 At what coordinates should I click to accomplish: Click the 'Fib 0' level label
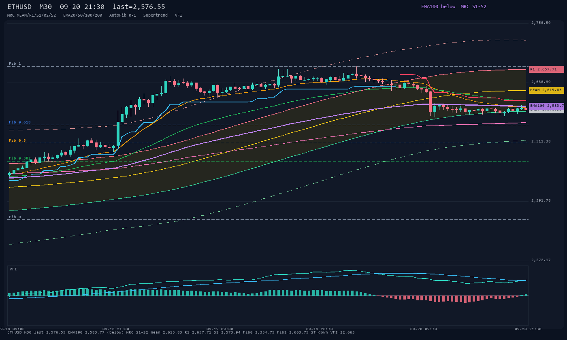click(15, 217)
